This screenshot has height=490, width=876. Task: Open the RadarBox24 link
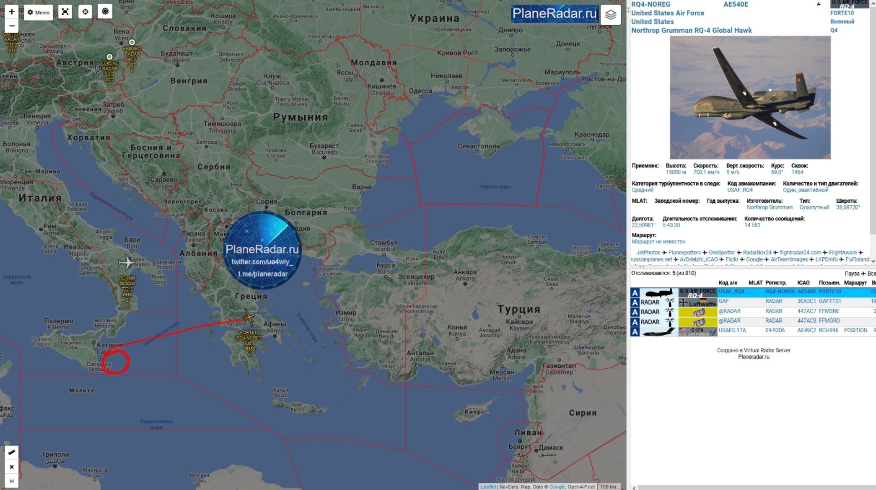click(757, 252)
